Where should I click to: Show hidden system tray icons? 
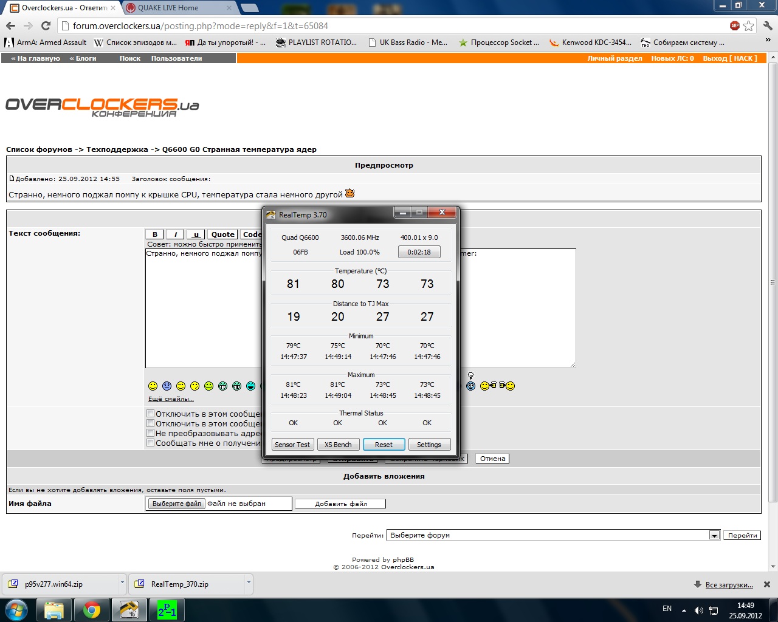pos(684,610)
